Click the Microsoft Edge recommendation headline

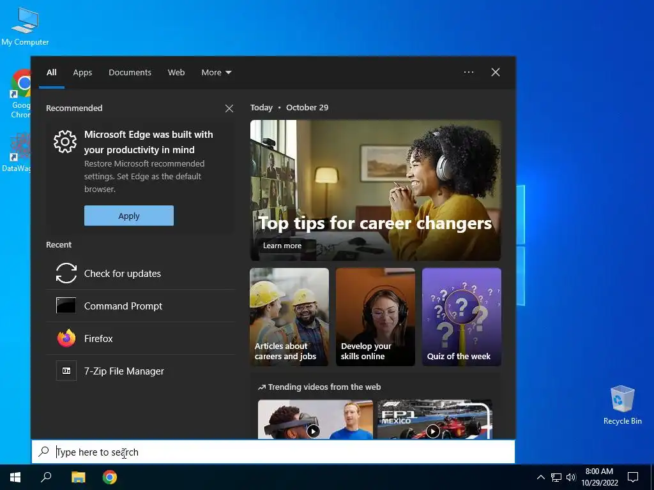[148, 142]
